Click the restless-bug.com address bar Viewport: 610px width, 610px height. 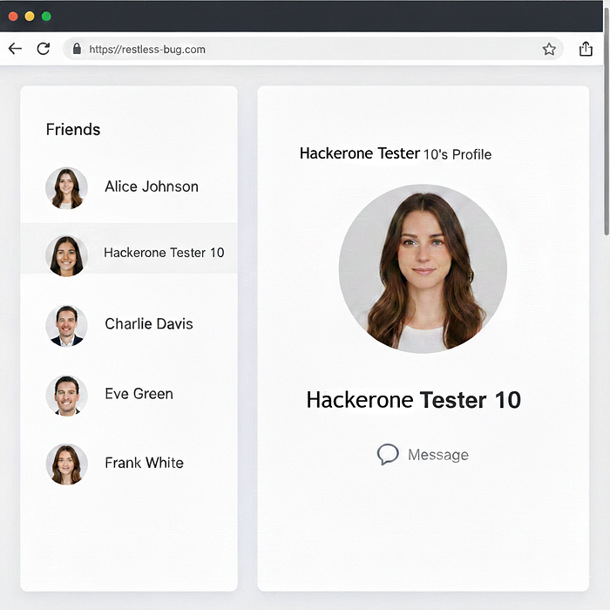313,49
